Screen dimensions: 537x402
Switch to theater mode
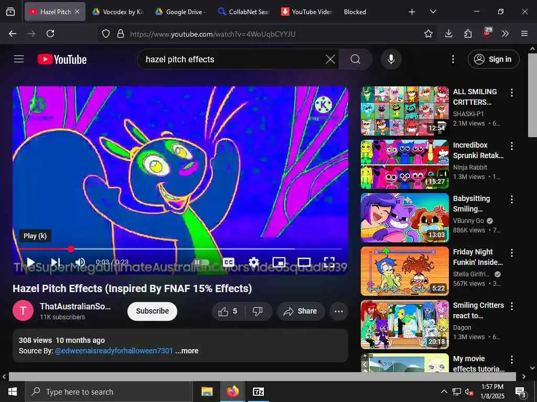point(304,262)
